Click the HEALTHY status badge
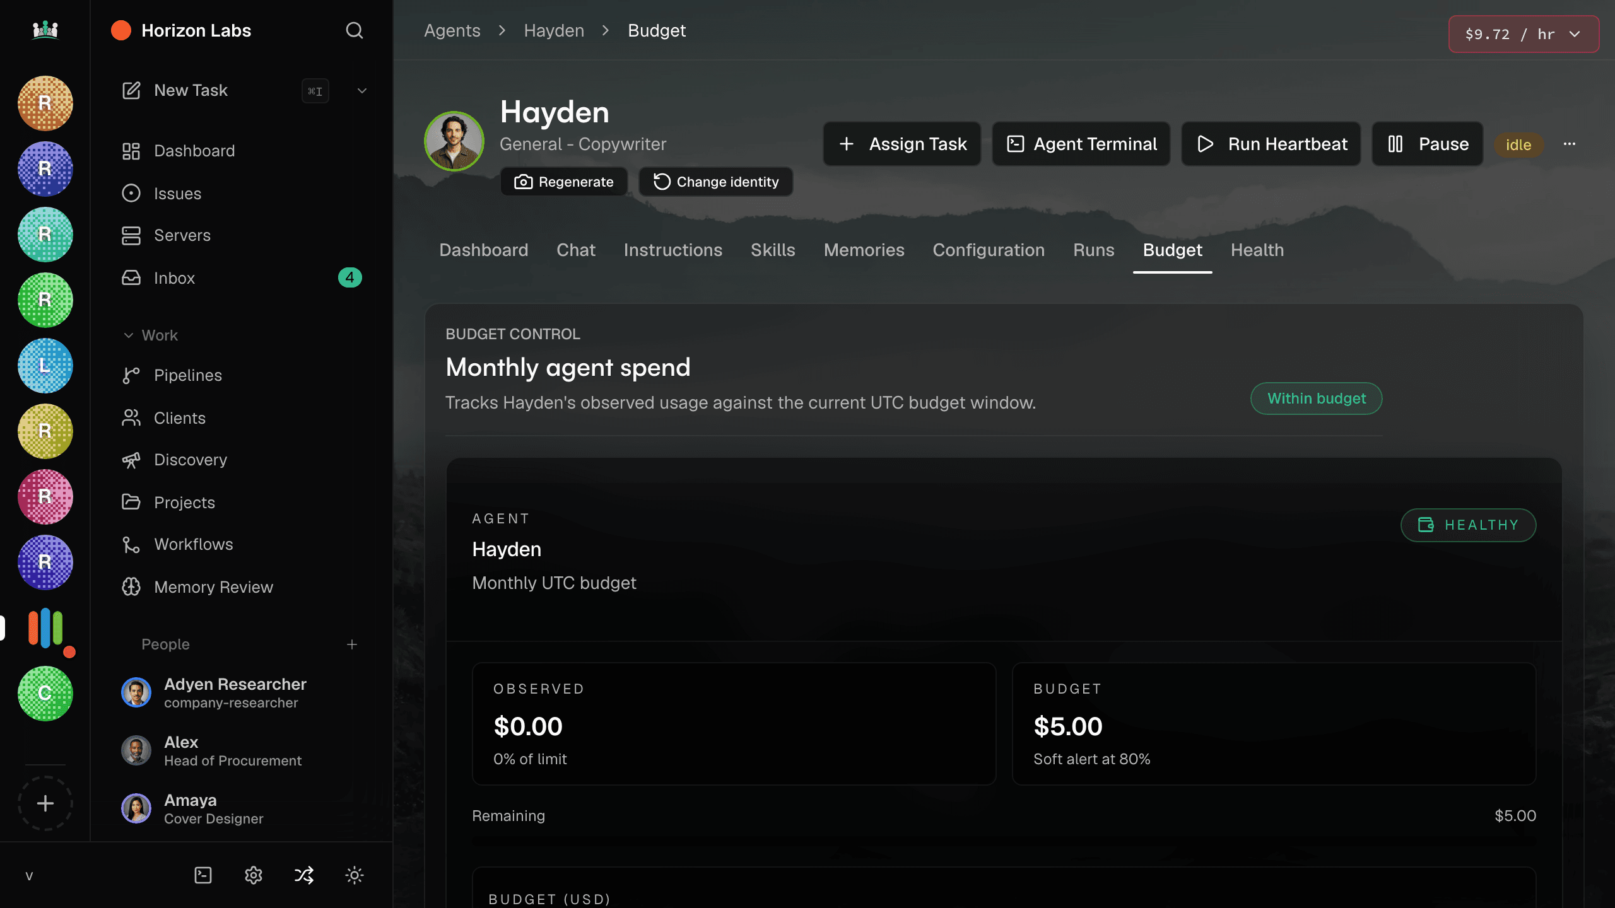1615x908 pixels. point(1469,525)
